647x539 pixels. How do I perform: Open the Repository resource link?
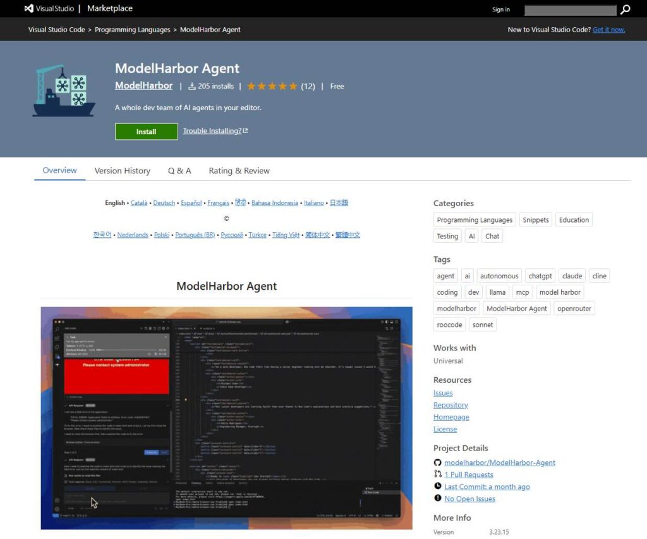(450, 405)
